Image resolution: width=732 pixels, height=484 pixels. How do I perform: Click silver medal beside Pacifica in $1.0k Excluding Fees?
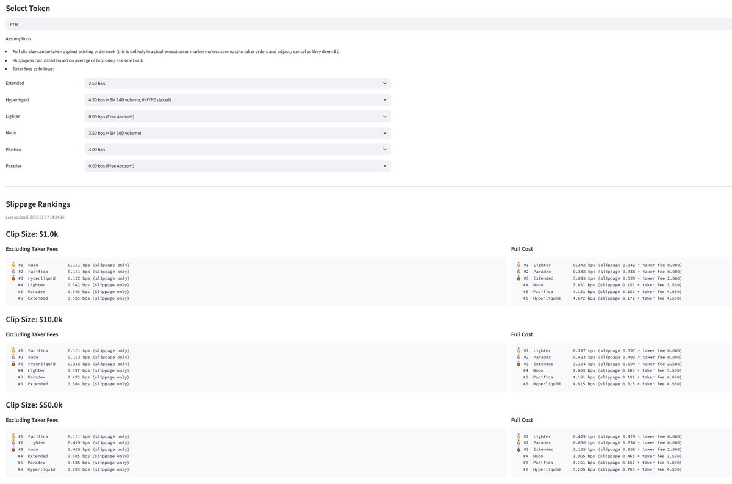point(13,272)
